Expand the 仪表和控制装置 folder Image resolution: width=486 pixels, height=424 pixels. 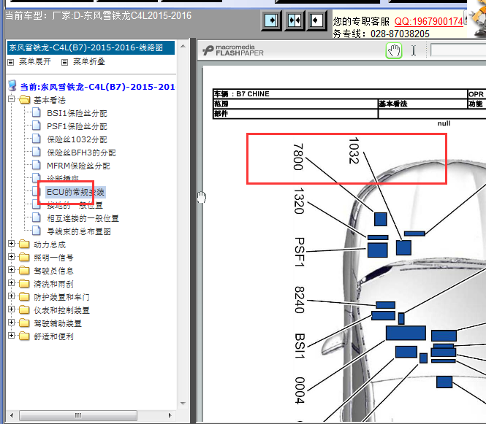click(12, 309)
